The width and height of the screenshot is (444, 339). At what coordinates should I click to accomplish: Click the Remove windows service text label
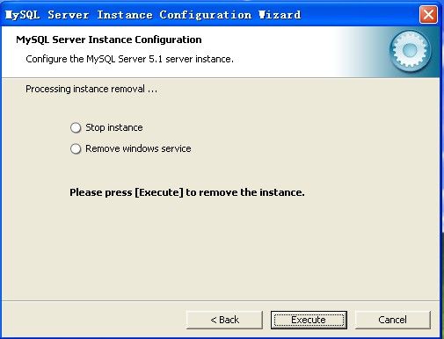coord(138,148)
